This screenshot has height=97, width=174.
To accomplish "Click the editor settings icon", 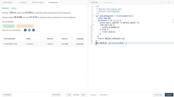I will pyautogui.click(x=169, y=2).
